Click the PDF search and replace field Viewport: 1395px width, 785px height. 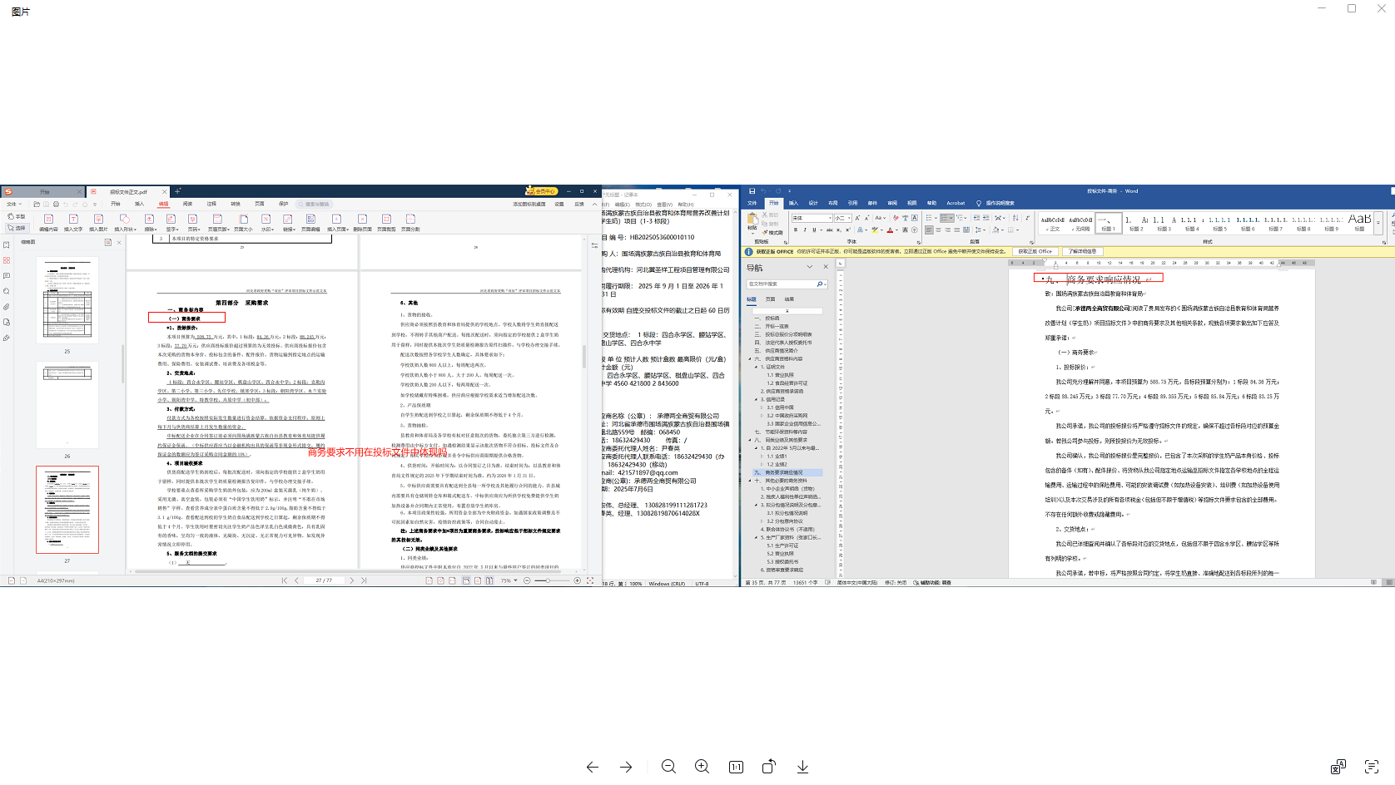click(x=315, y=204)
